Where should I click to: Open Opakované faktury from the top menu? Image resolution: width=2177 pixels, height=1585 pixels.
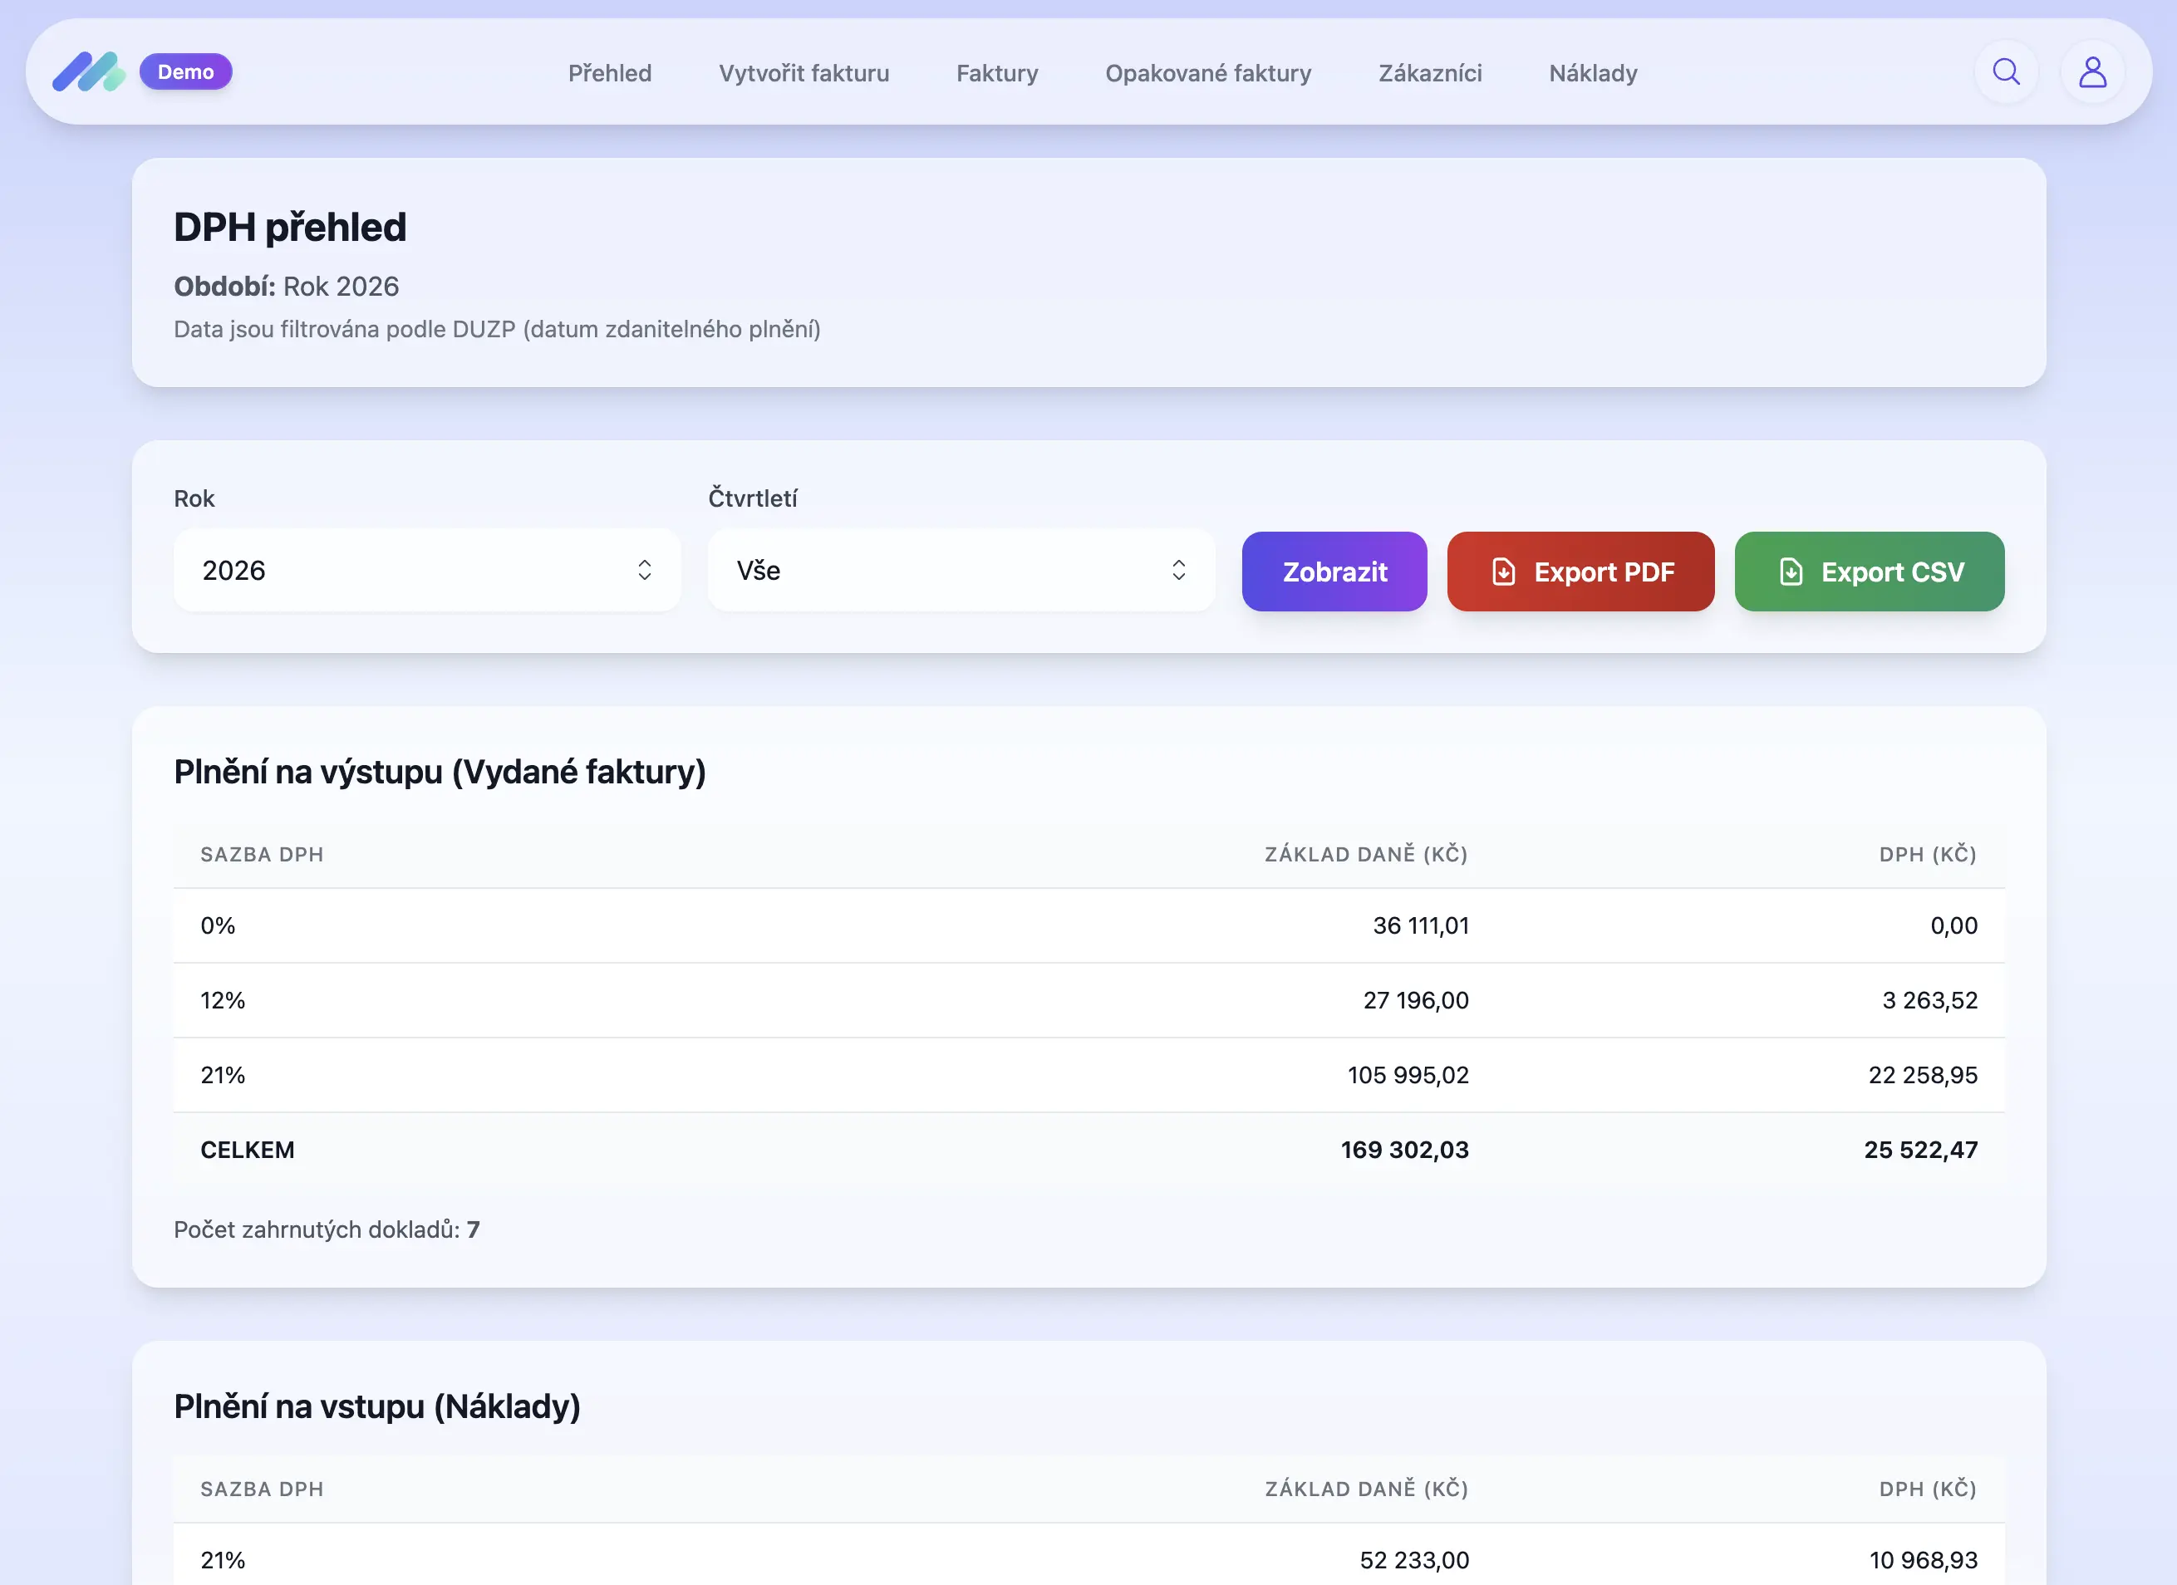[x=1207, y=73]
